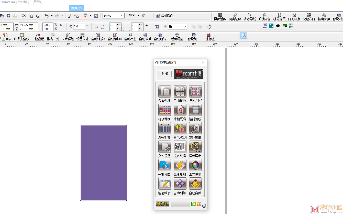Viewport: 343px width, 214px height.
Task: Click the 样稿导出 JPG/TIF icon
Action: (x=195, y=147)
